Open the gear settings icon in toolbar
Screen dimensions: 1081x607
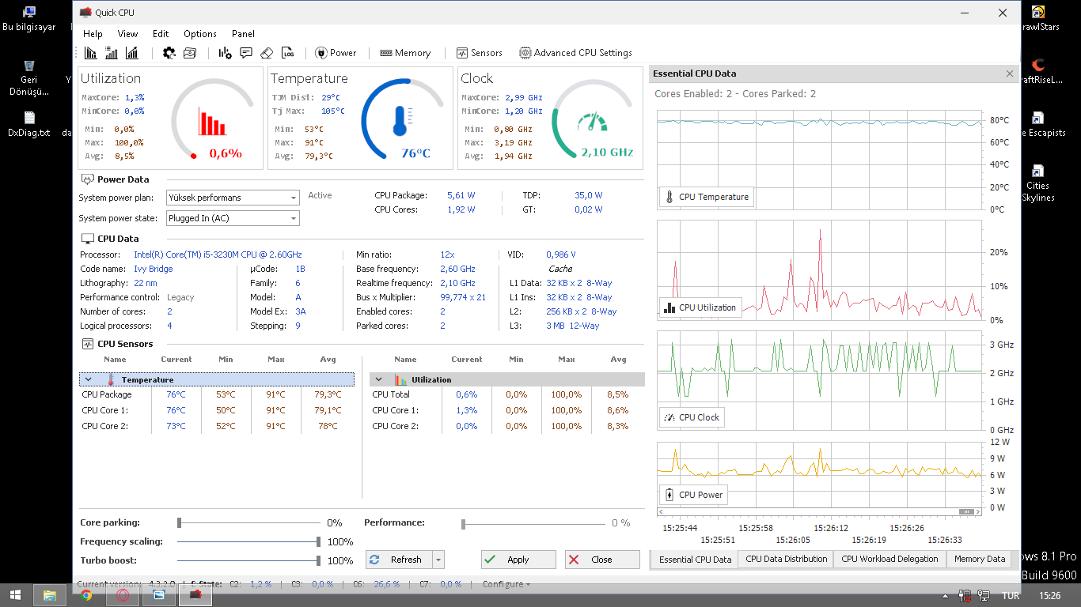[x=169, y=53]
